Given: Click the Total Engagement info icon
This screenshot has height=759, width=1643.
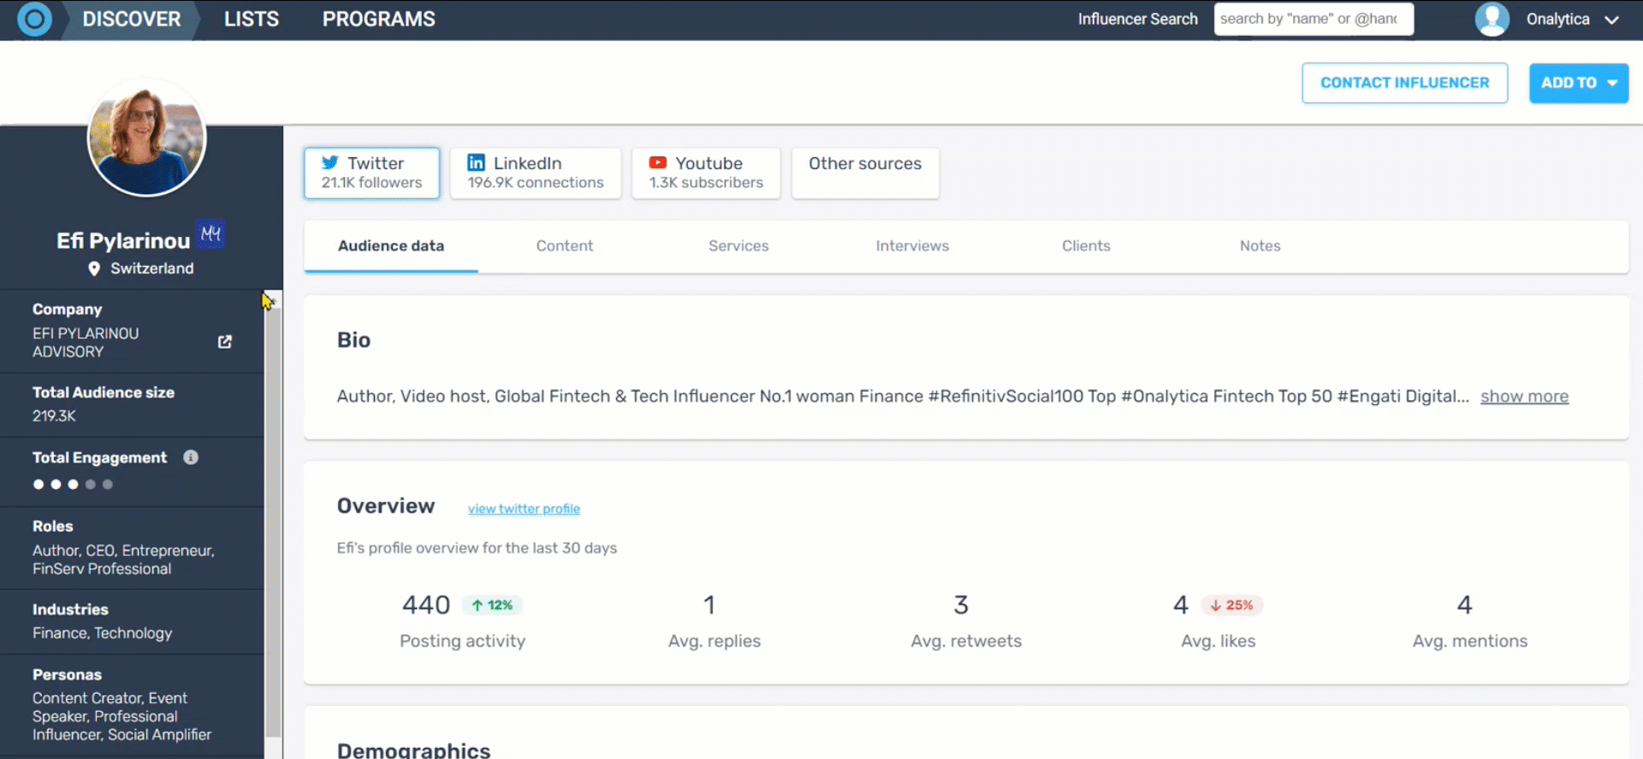Looking at the screenshot, I should pyautogui.click(x=191, y=457).
